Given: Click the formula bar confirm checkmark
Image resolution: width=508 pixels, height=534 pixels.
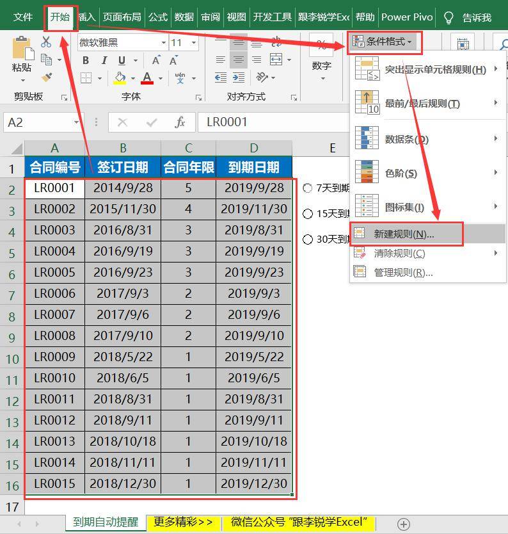Looking at the screenshot, I should click(152, 122).
